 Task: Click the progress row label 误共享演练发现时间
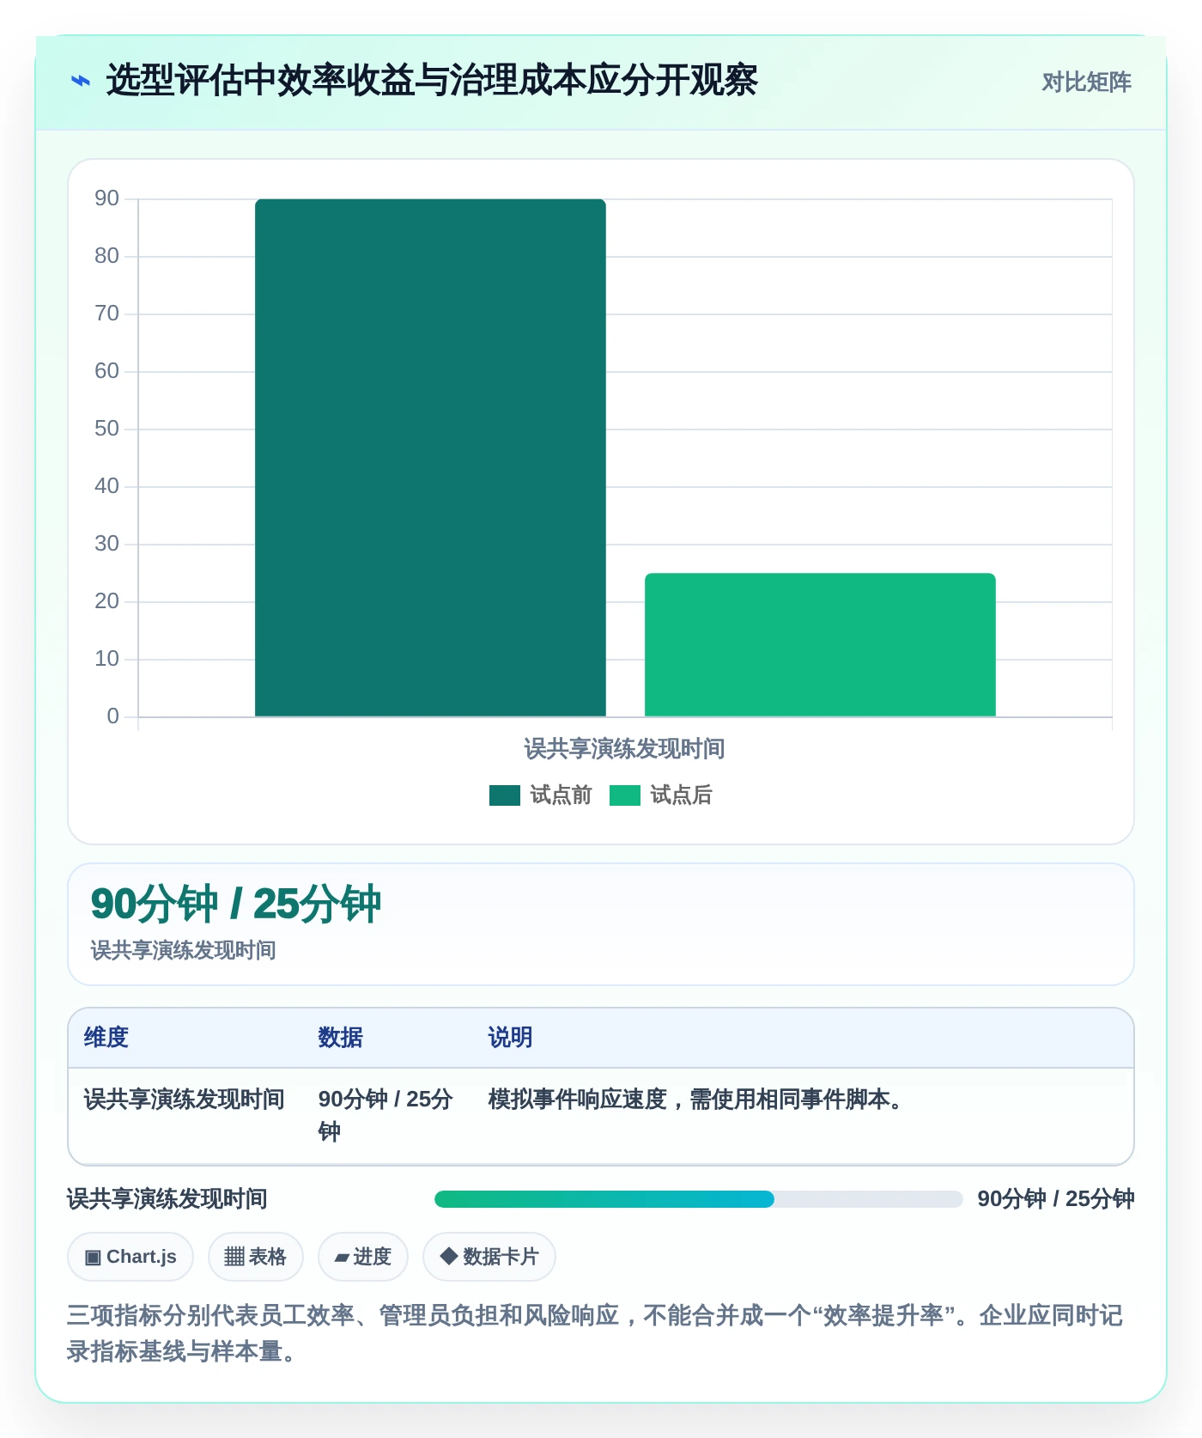click(167, 1199)
